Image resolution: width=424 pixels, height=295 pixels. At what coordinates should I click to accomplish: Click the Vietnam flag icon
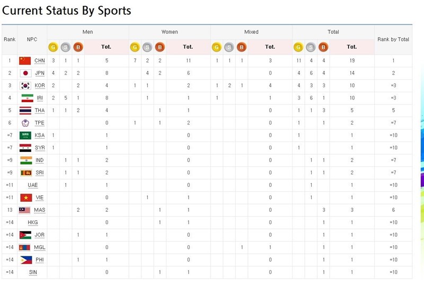[26, 198]
